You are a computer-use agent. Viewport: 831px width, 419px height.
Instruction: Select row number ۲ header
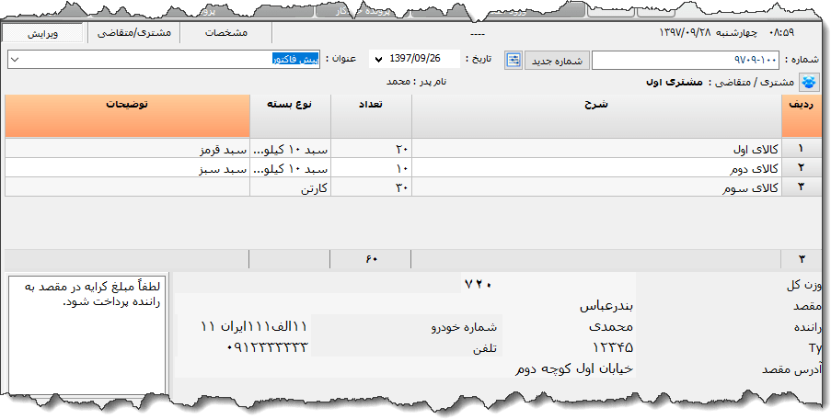tap(801, 168)
